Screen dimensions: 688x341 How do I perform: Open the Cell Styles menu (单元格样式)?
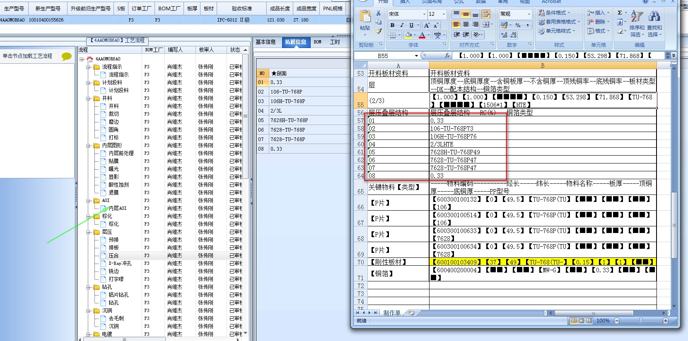click(557, 31)
